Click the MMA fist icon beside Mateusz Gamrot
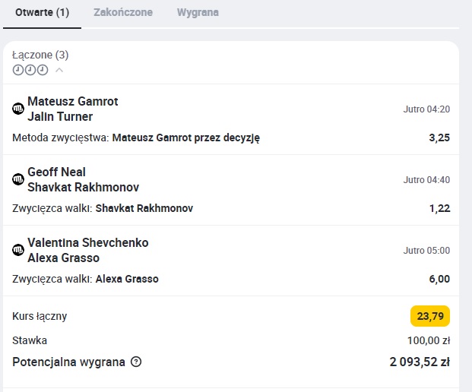Screen dimensions: 472x392 18,109
